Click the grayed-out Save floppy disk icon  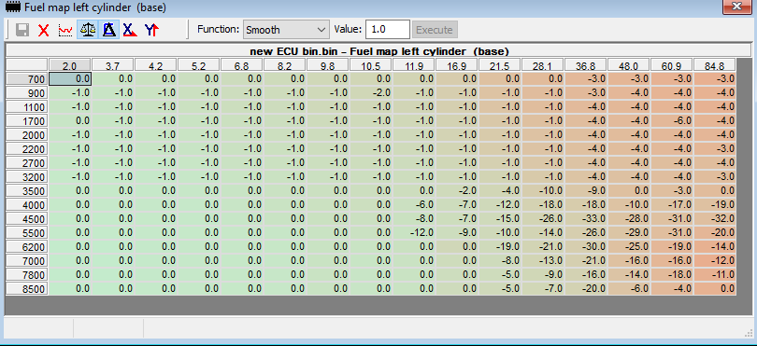[x=22, y=30]
